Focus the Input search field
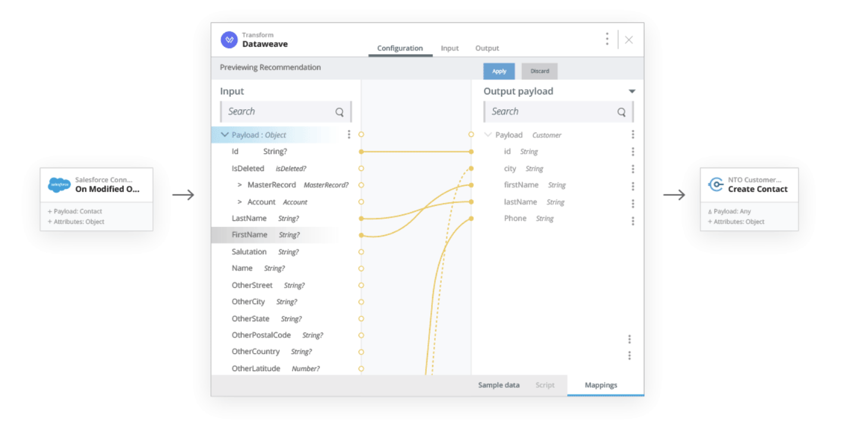 (286, 112)
